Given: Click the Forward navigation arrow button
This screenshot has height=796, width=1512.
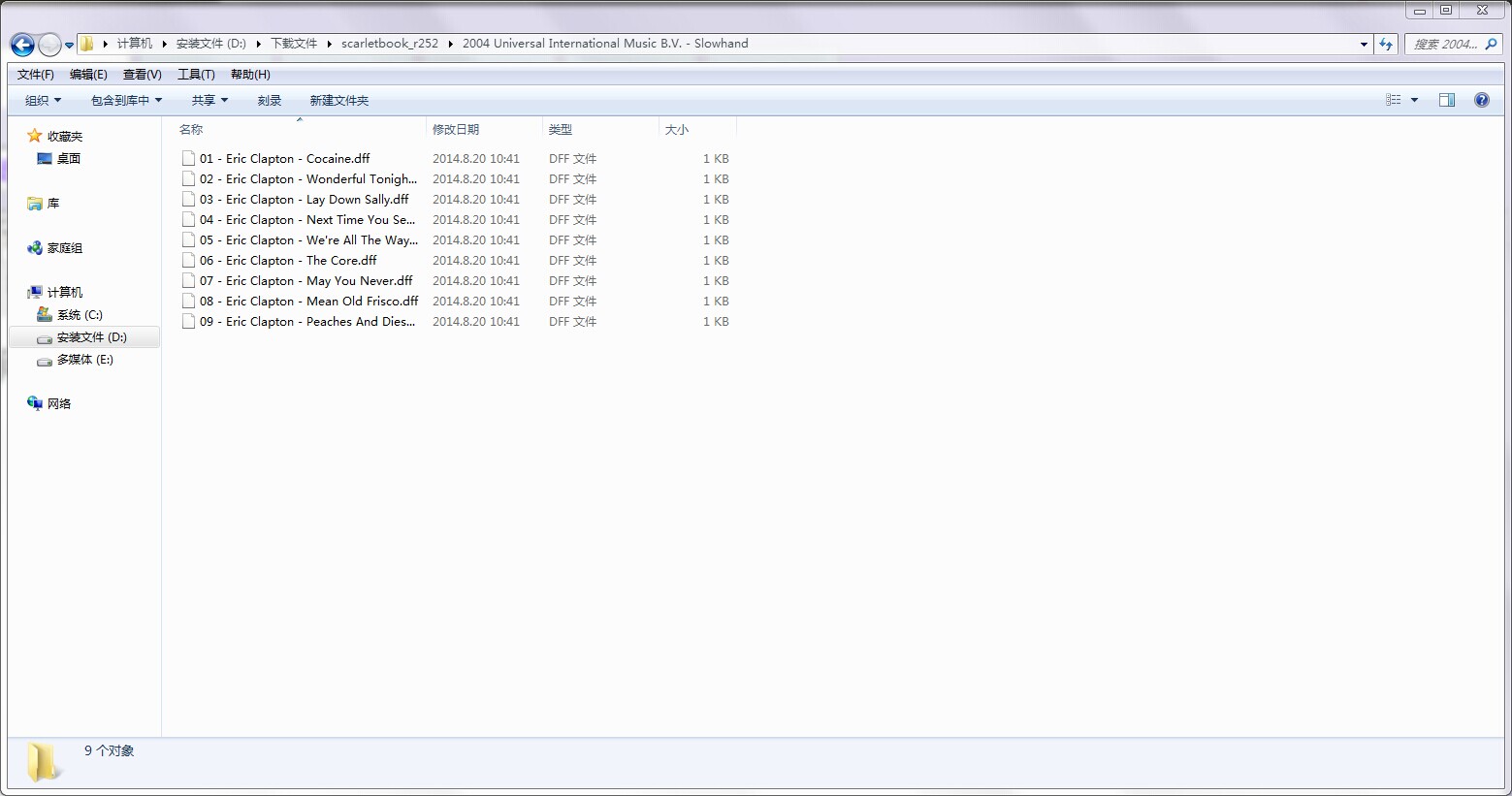Looking at the screenshot, I should pos(49,45).
